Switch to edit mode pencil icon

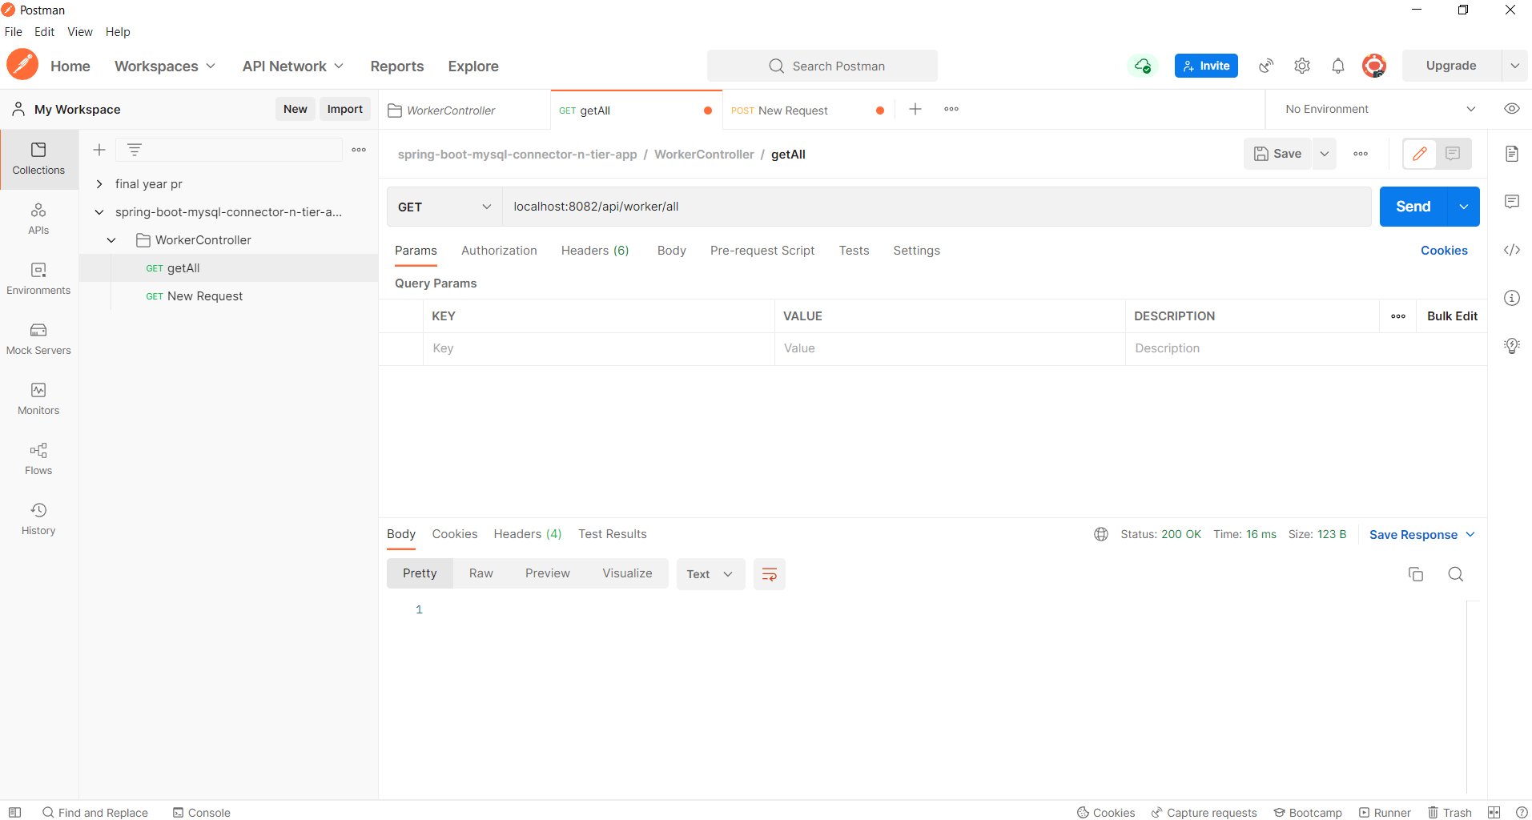coord(1420,154)
